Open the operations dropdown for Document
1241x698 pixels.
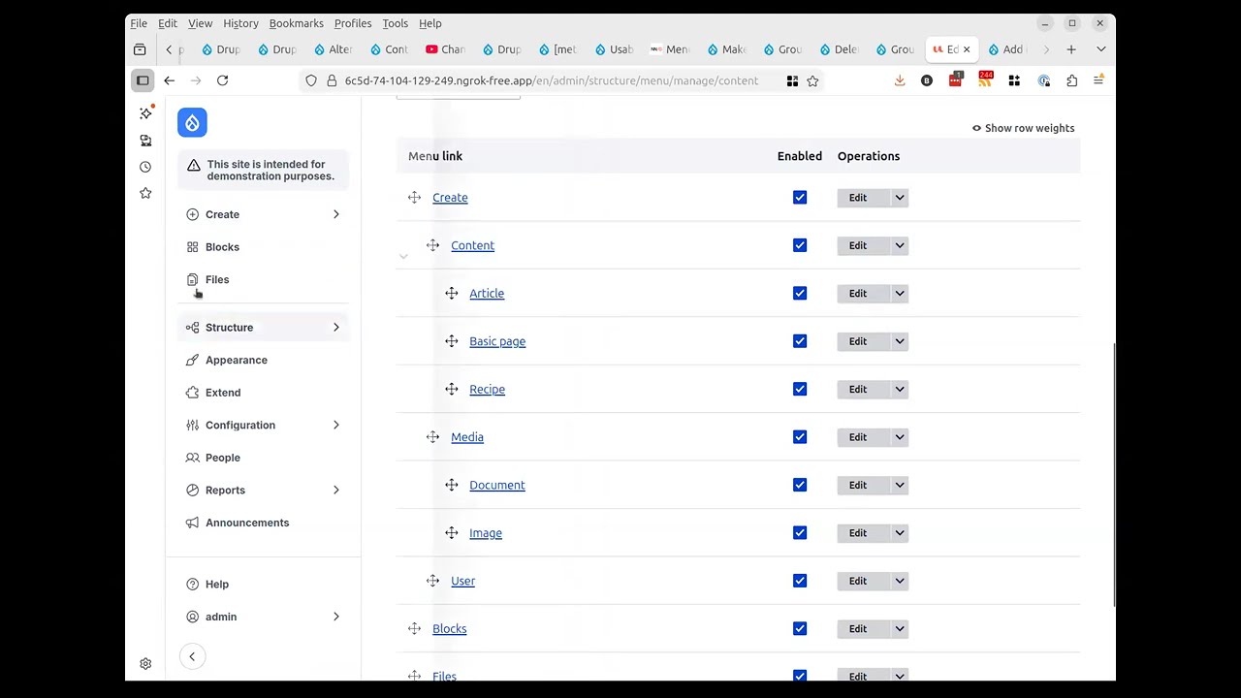(x=900, y=485)
